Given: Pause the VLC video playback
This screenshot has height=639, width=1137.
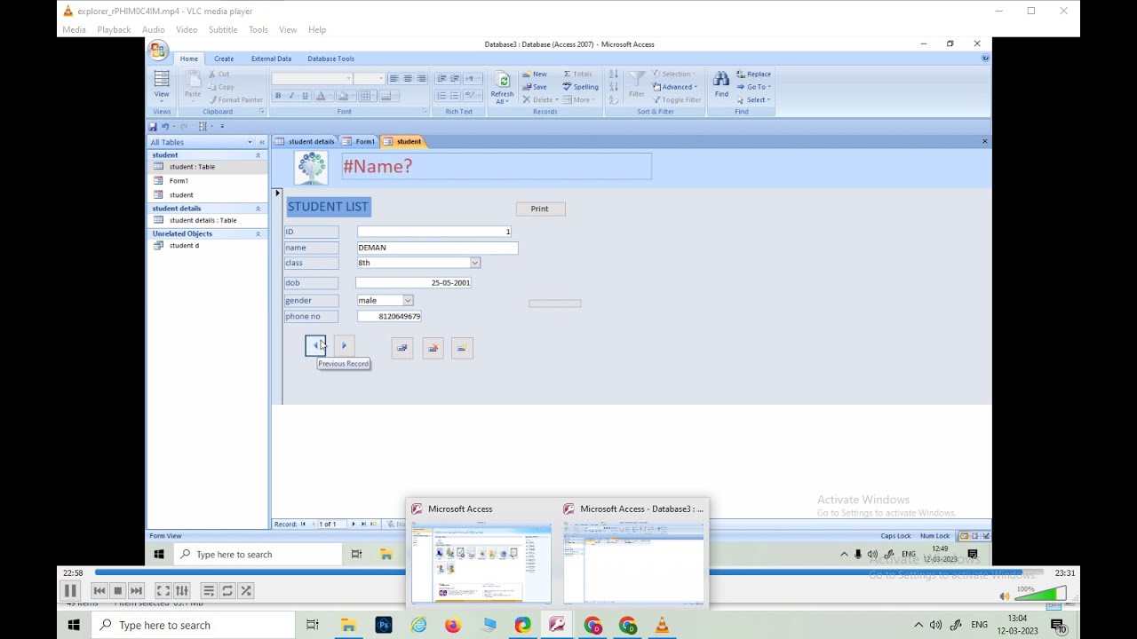Looking at the screenshot, I should (70, 590).
